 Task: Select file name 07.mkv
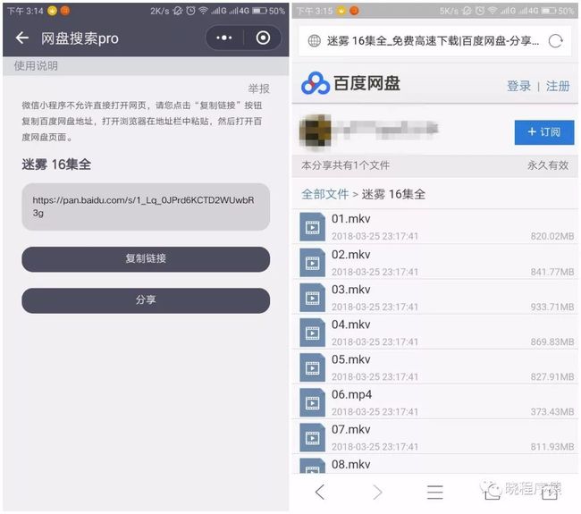351,429
